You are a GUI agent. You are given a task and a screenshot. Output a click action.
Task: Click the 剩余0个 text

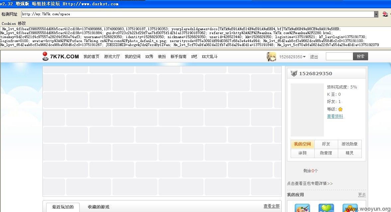pyautogui.click(x=311, y=171)
